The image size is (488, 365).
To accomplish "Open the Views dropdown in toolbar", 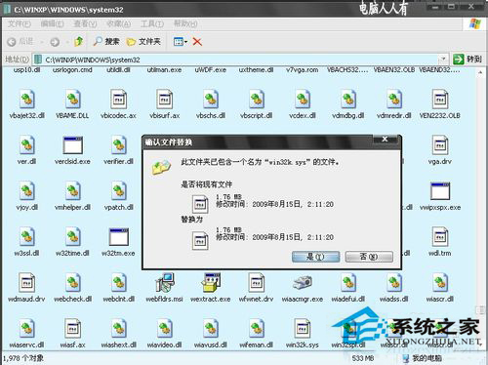I will tap(181, 42).
